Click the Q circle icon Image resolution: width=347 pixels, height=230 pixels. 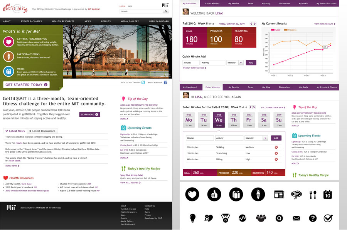click(x=279, y=218)
